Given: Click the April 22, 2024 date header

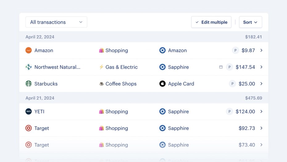Looking at the screenshot, I should [x=40, y=37].
